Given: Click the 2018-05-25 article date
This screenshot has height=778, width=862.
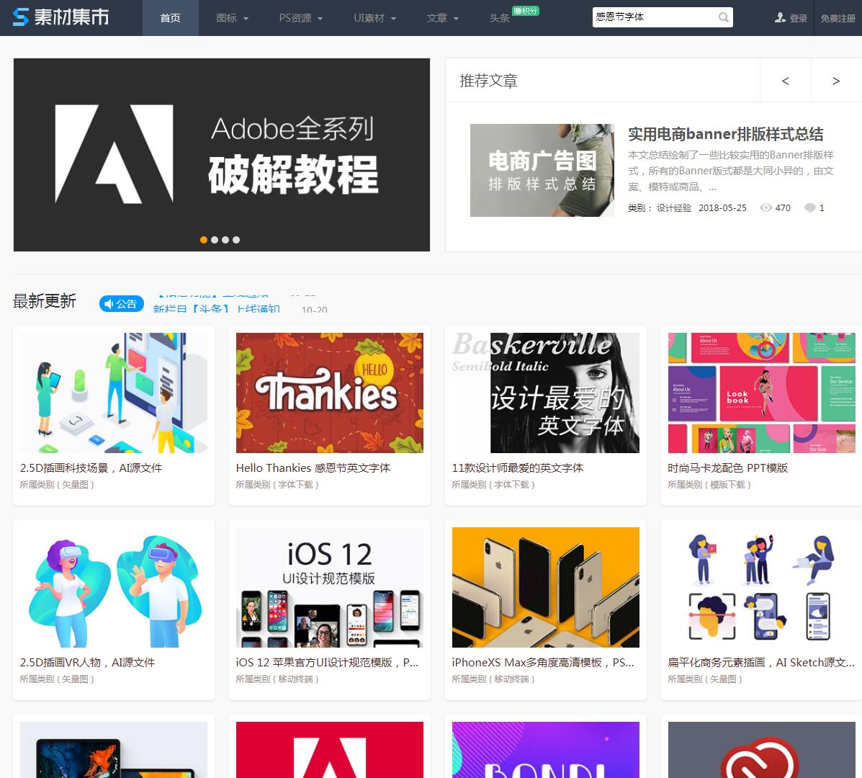Looking at the screenshot, I should pyautogui.click(x=722, y=208).
